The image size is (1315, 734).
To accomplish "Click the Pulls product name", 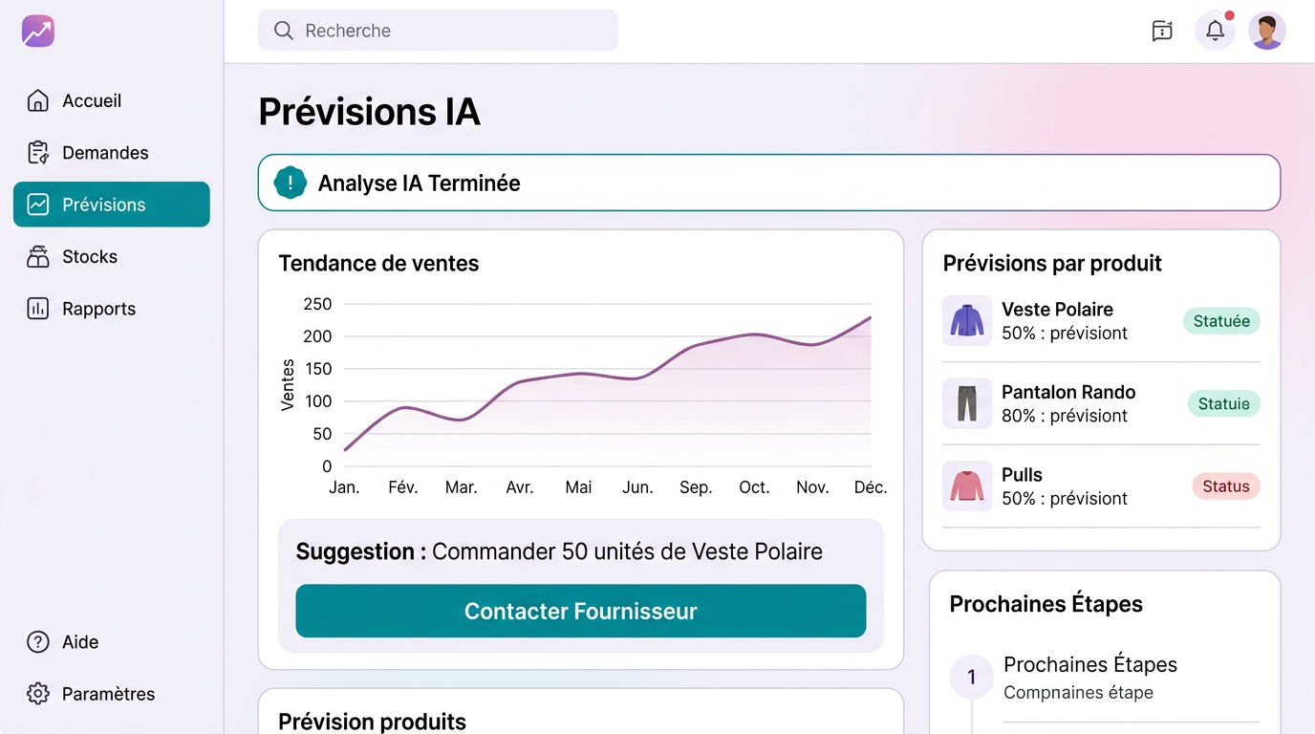I will (x=1022, y=475).
